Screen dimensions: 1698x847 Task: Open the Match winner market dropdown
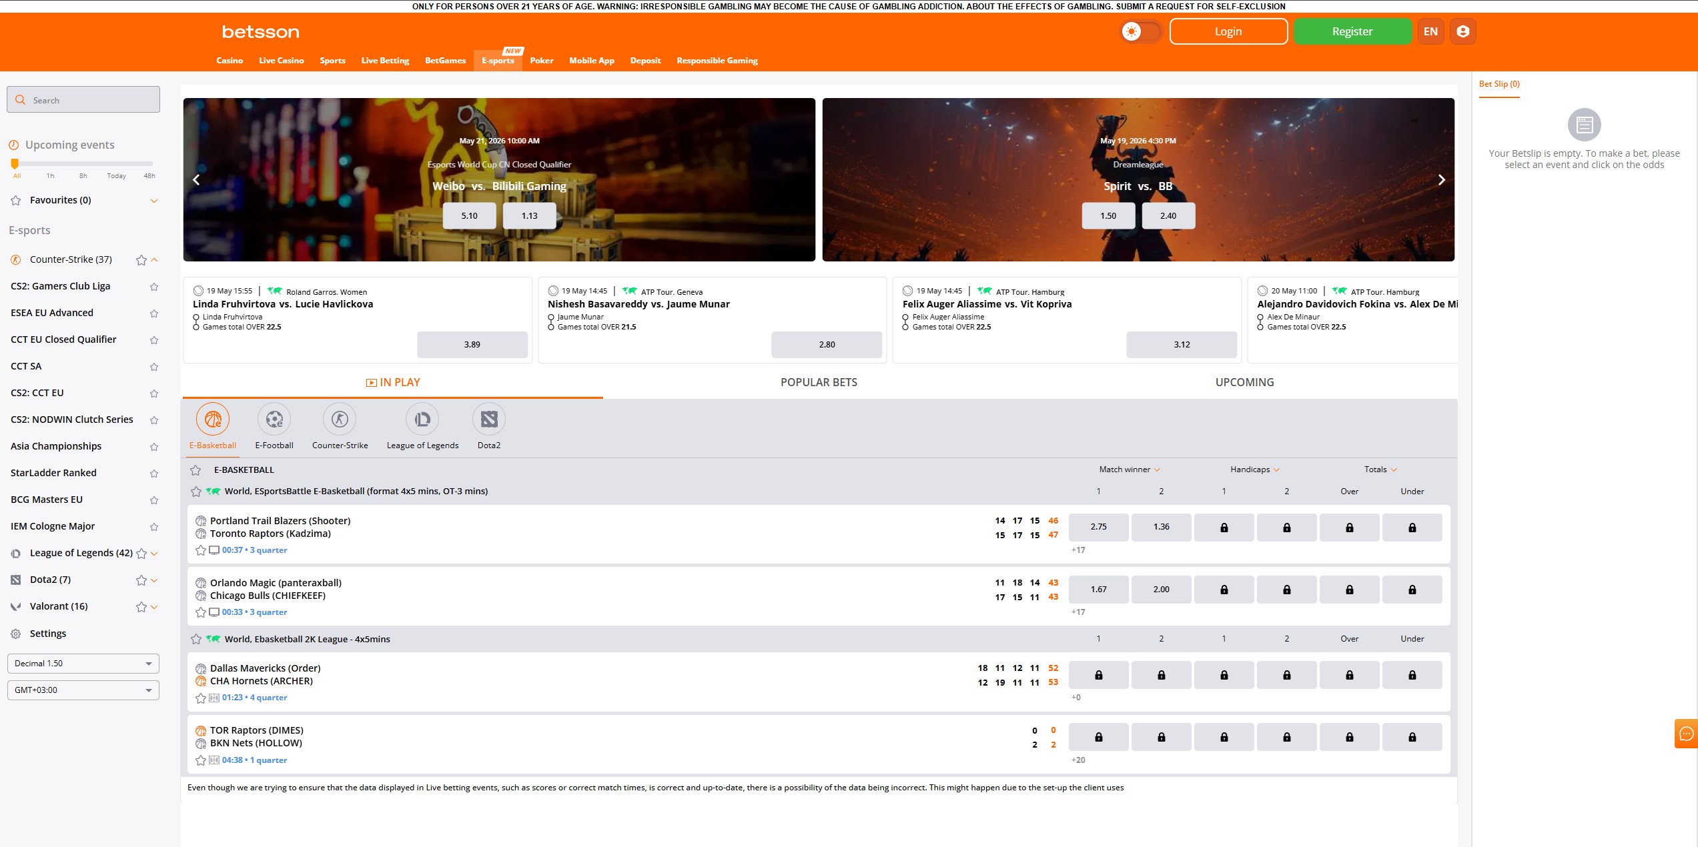click(x=1130, y=470)
